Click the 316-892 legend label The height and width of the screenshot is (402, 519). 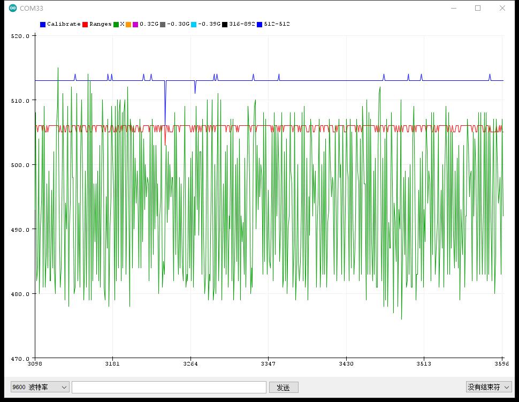coord(242,24)
